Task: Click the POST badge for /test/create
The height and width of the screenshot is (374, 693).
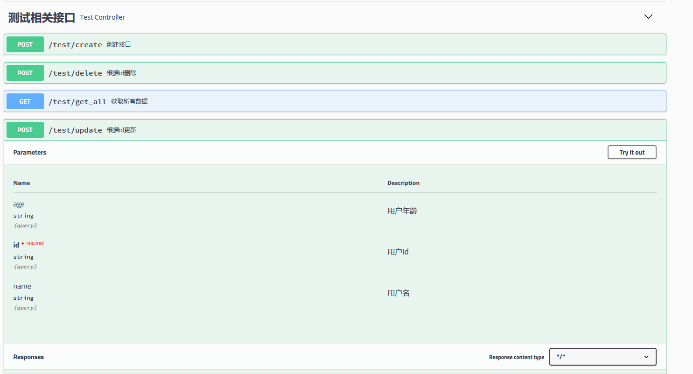Action: pos(25,44)
